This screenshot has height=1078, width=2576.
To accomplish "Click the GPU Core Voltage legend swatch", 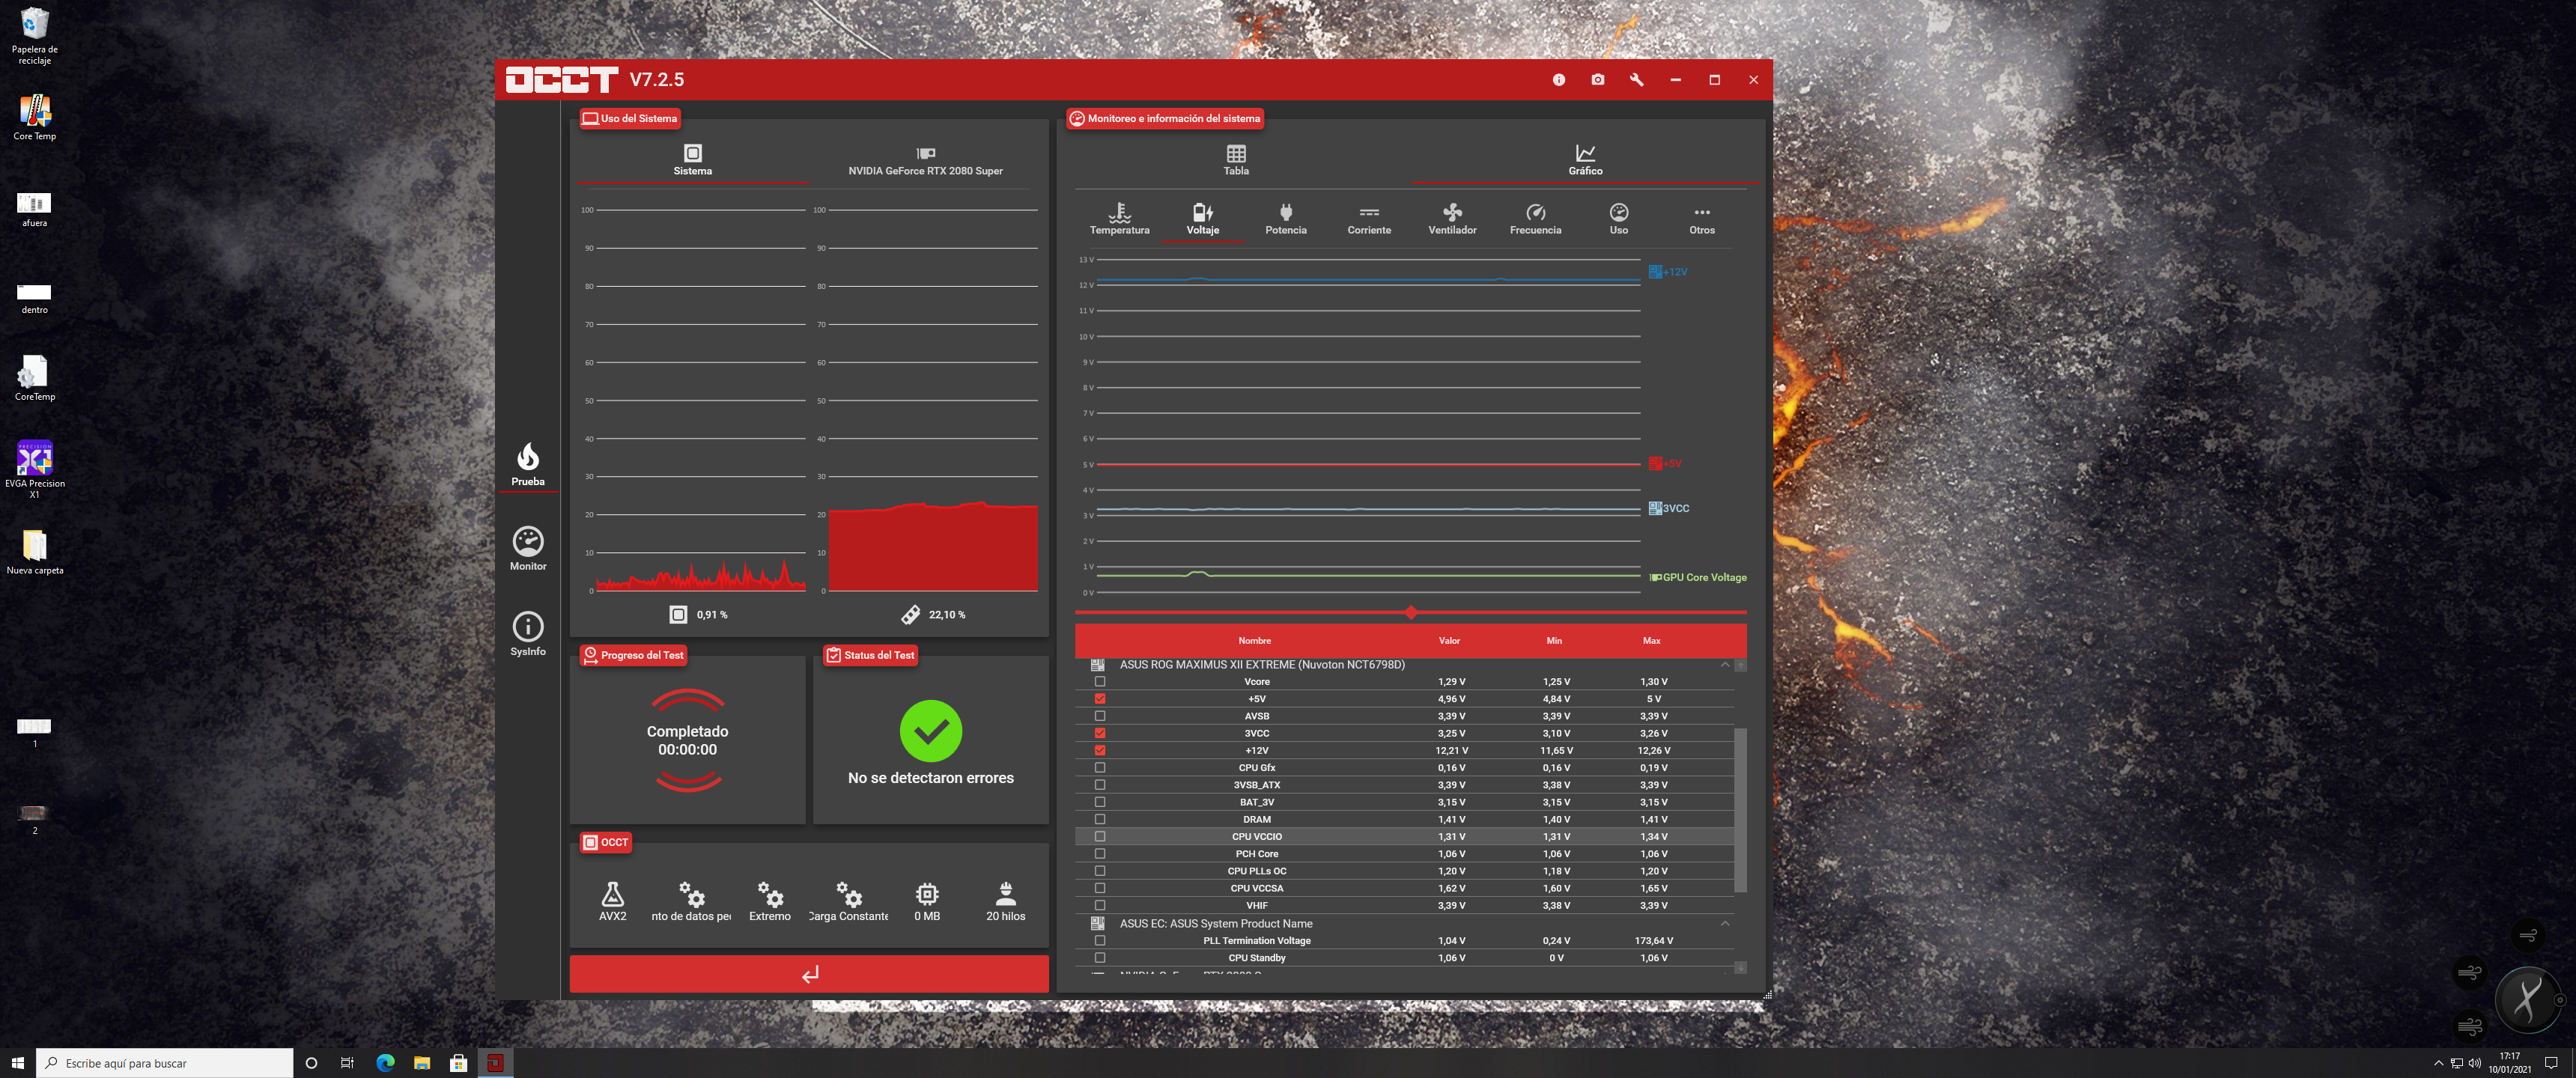I will click(x=1655, y=578).
